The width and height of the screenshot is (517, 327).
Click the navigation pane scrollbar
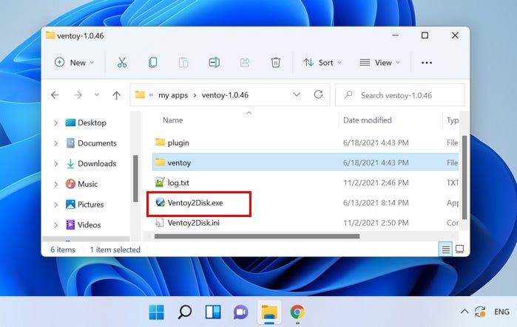135,179
